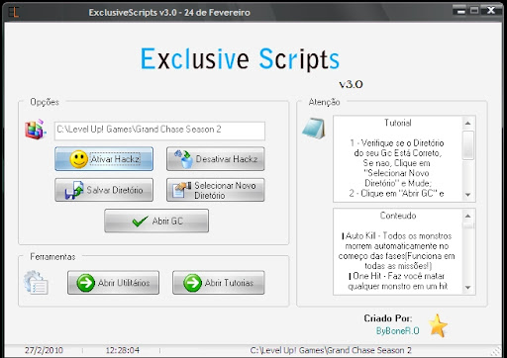This screenshot has height=358, width=507.
Task: Launch game with Abrir GC button
Action: click(x=156, y=221)
